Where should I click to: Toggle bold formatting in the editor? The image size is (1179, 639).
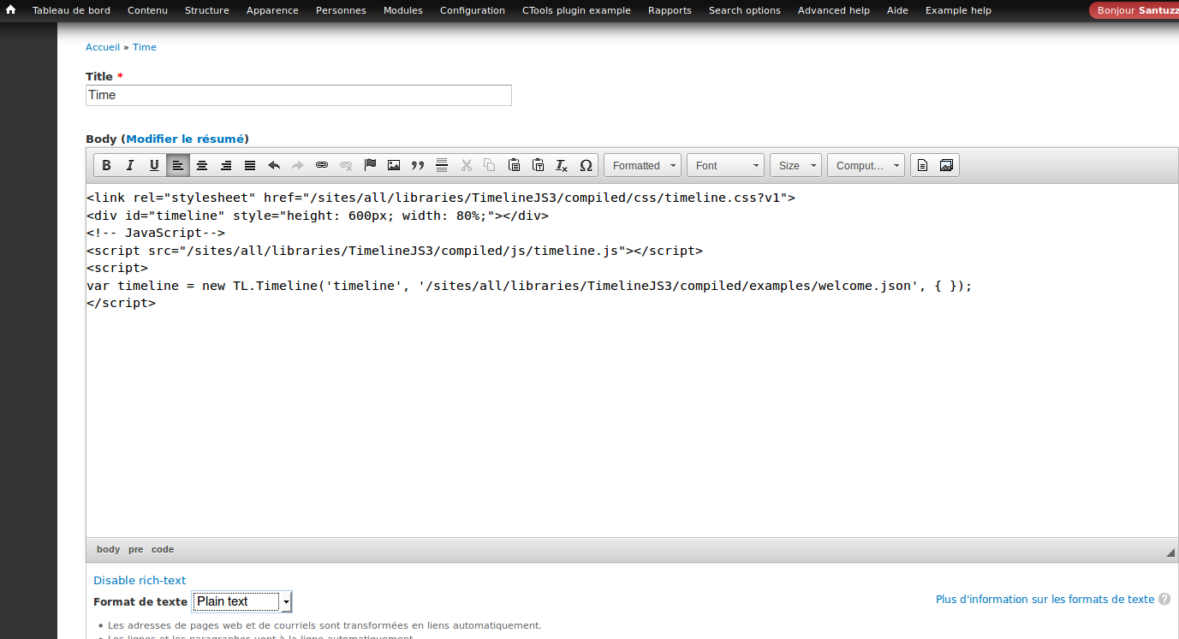[x=106, y=165]
